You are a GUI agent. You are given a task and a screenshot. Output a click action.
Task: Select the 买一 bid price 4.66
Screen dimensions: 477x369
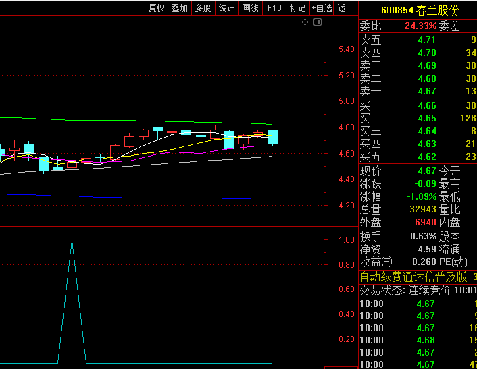coord(427,105)
